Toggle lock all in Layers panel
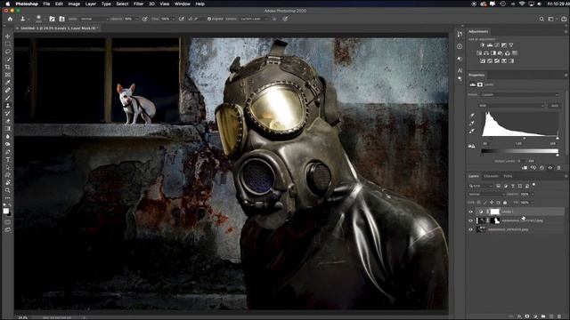Viewport: 570px width, 320px height. 505,203
